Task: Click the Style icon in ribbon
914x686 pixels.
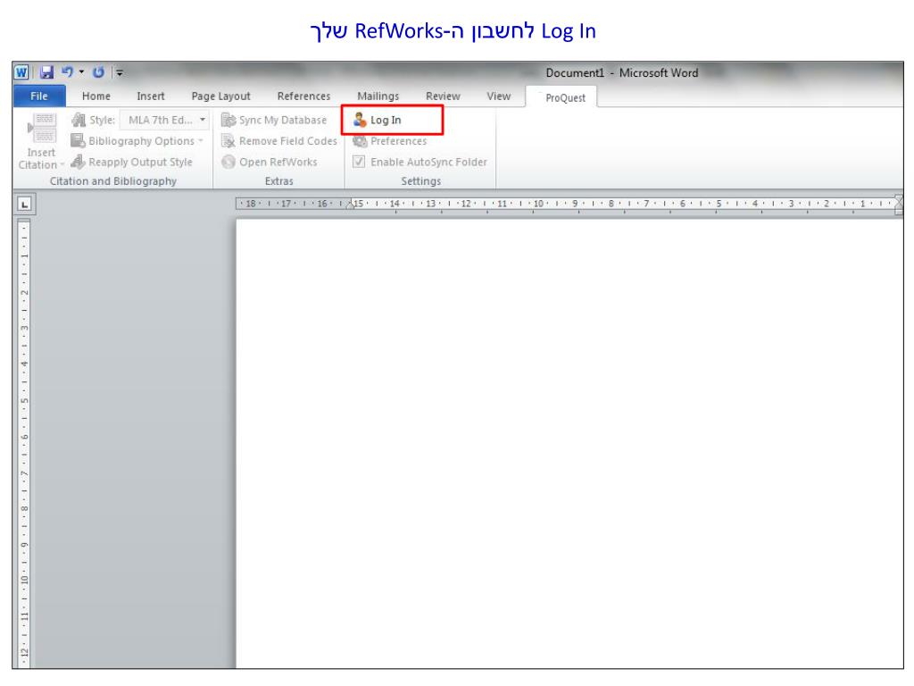Action: point(79,121)
